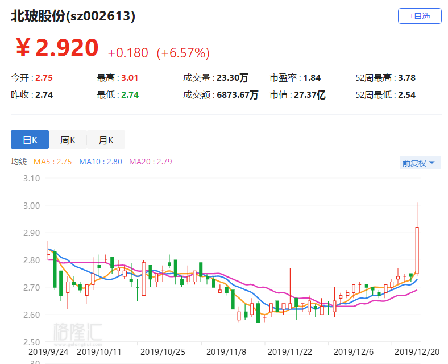Click the 3.10 price axis label
Screen dimensions: 448x364
click(31, 179)
